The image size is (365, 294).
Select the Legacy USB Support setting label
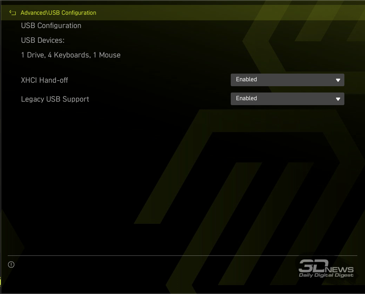point(55,99)
